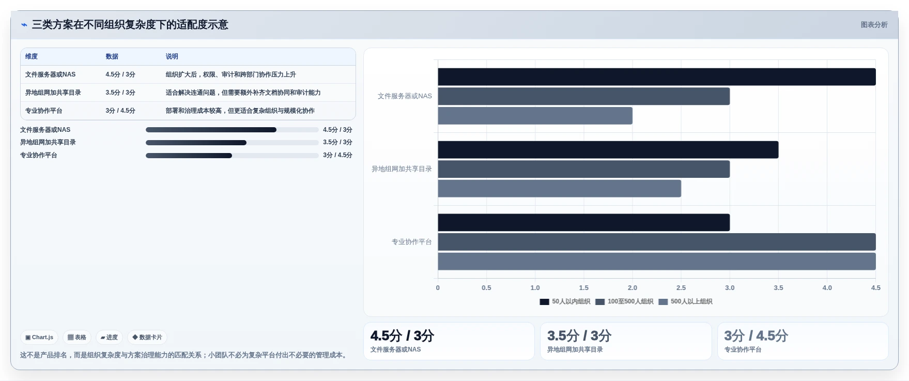Click the x-axis tick label 2.5
Viewport: 909px width, 381px height.
point(681,288)
